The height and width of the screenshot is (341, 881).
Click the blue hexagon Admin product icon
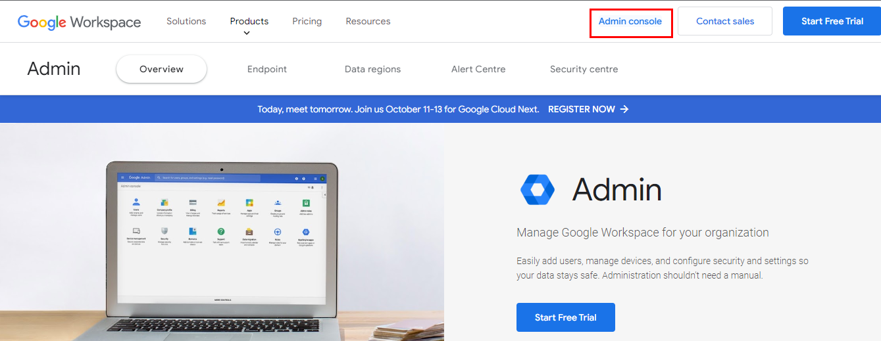[x=537, y=190]
